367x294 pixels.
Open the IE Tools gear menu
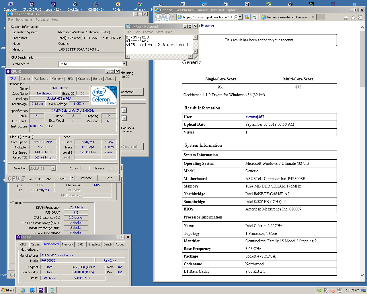[360, 18]
